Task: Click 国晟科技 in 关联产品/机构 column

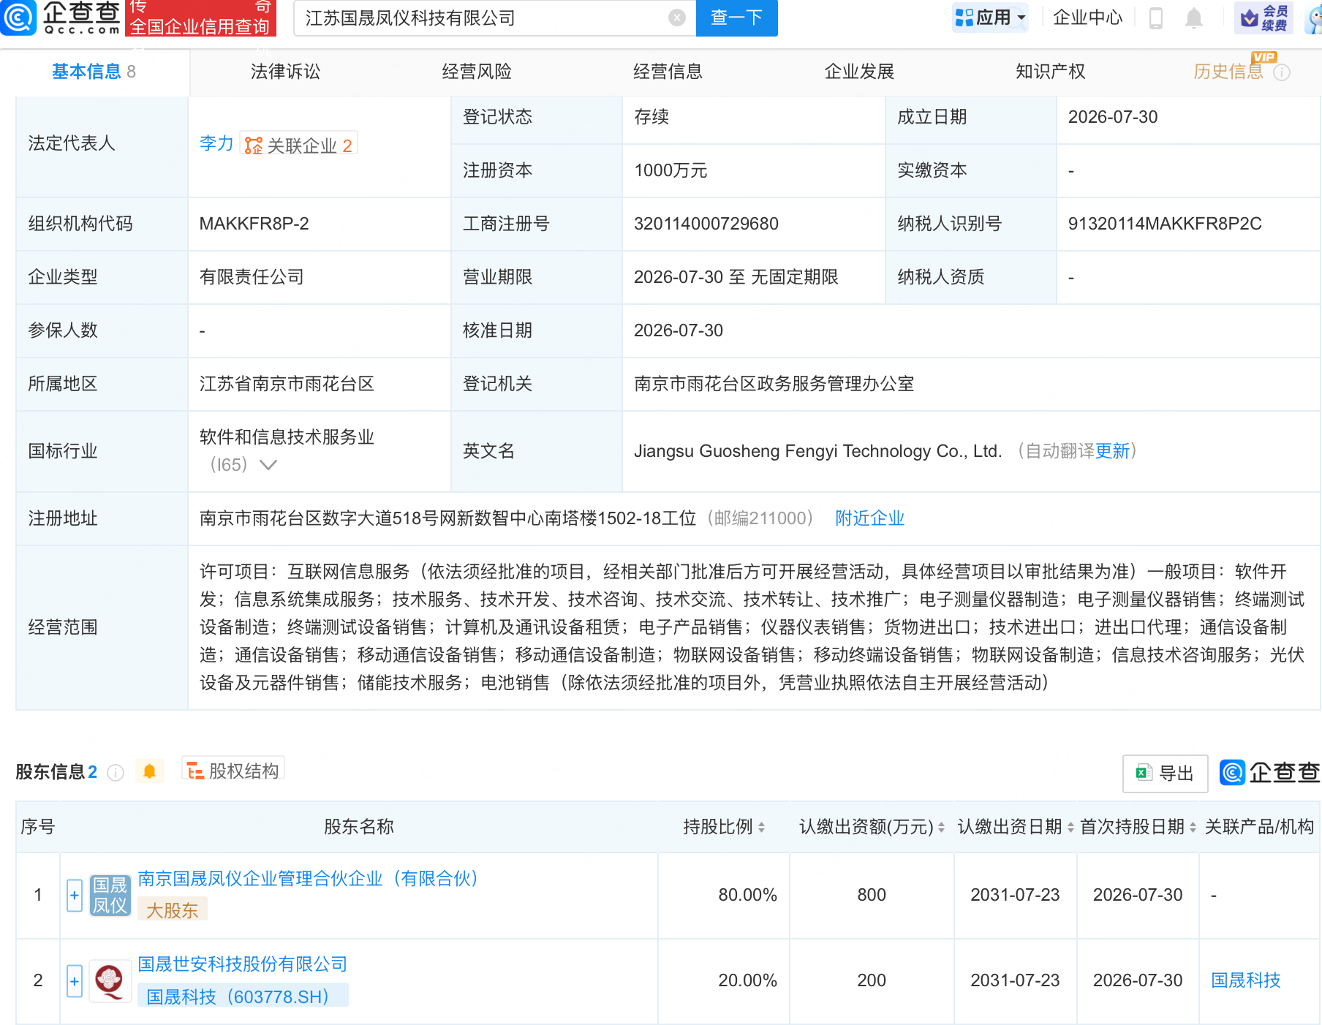Action: click(x=1246, y=980)
